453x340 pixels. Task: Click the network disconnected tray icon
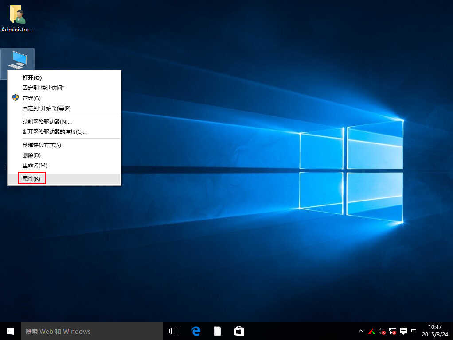(392, 331)
